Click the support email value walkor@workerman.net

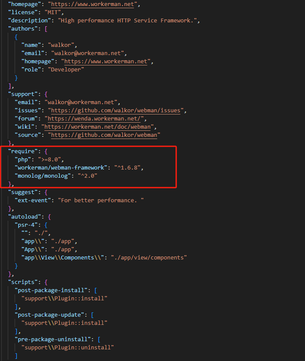(x=81, y=102)
